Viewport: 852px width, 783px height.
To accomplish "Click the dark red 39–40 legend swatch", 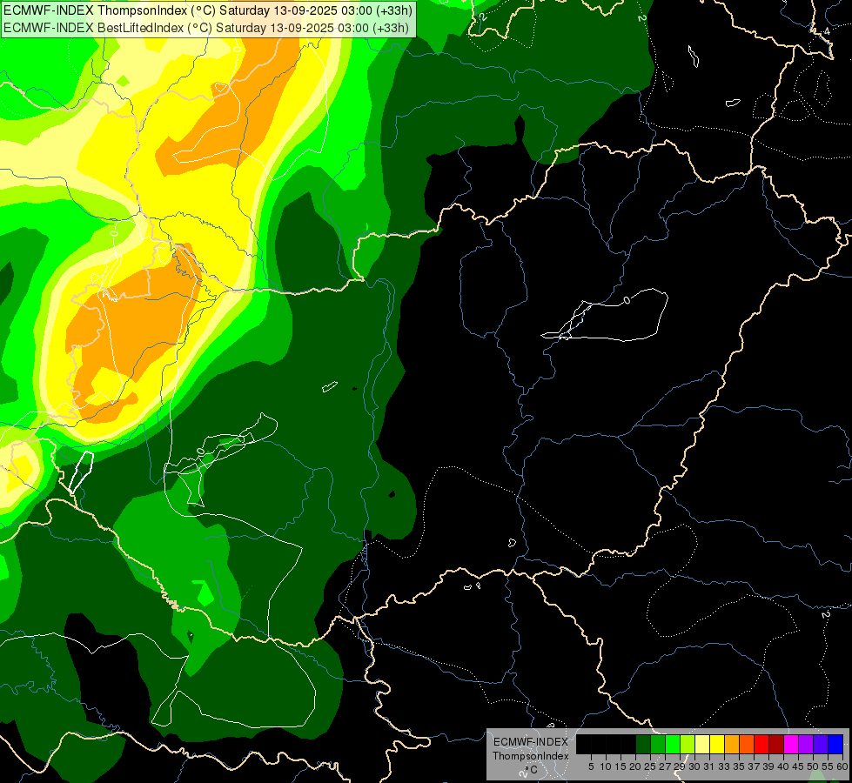I will click(x=776, y=744).
